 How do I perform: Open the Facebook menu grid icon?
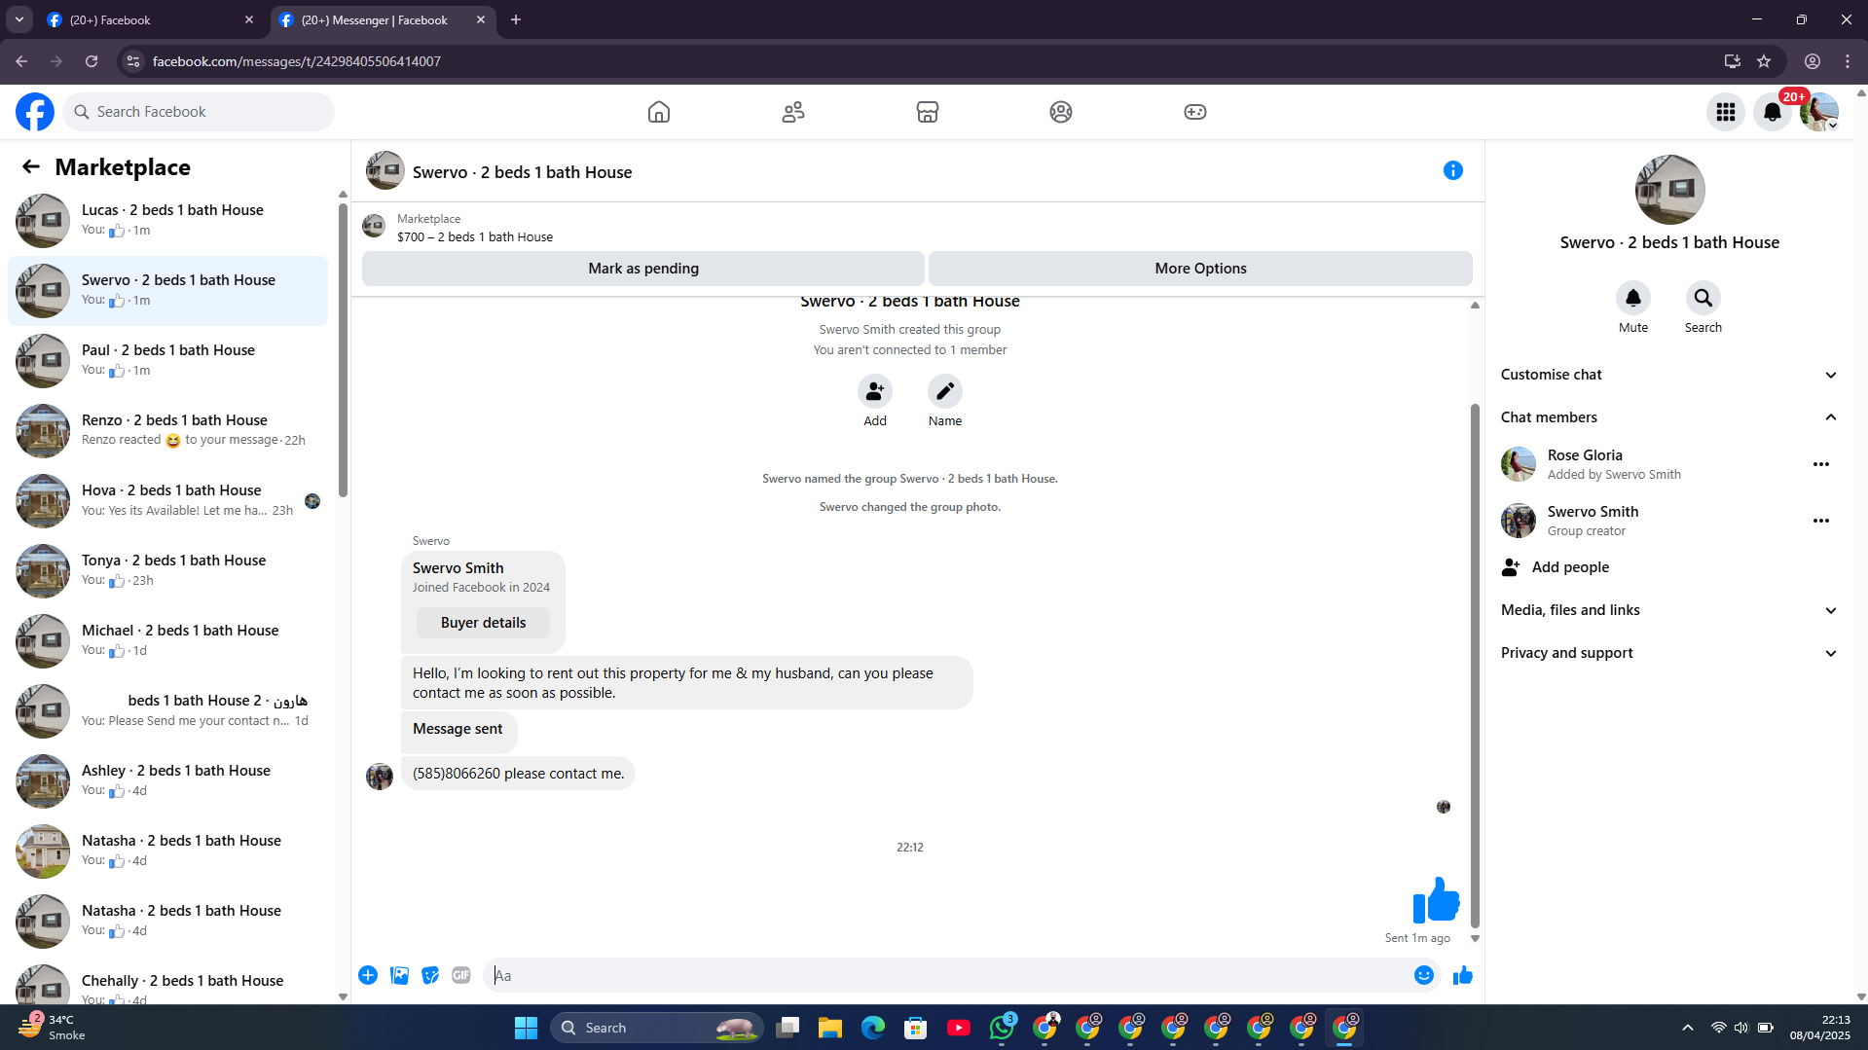1726,112
